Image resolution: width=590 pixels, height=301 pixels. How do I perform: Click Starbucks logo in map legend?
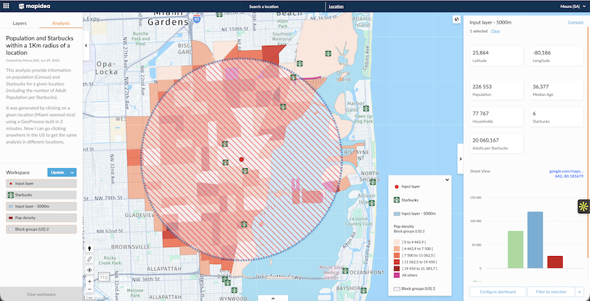(397, 200)
